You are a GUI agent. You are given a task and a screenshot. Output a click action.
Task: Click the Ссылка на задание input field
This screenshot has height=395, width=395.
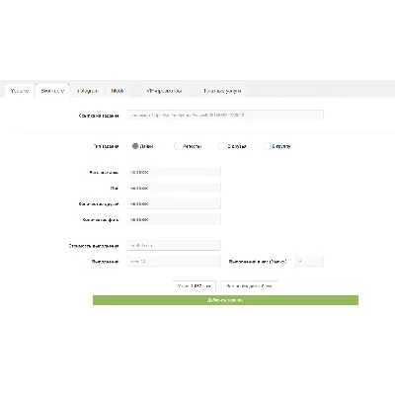(225, 116)
